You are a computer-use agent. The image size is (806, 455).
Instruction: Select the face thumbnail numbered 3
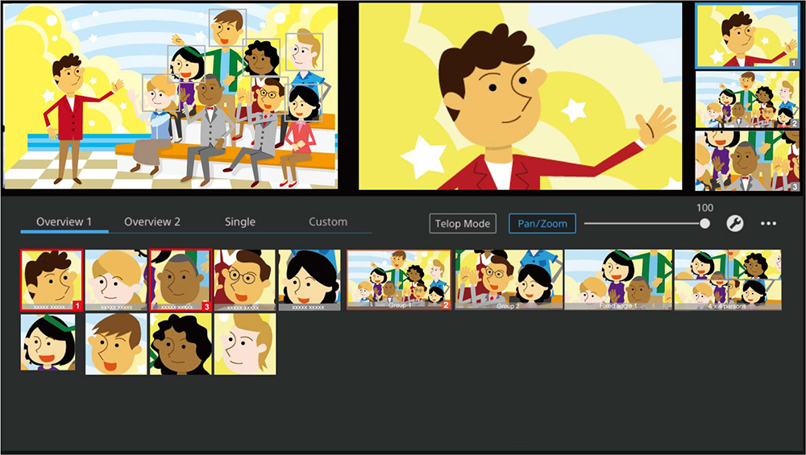pos(180,279)
